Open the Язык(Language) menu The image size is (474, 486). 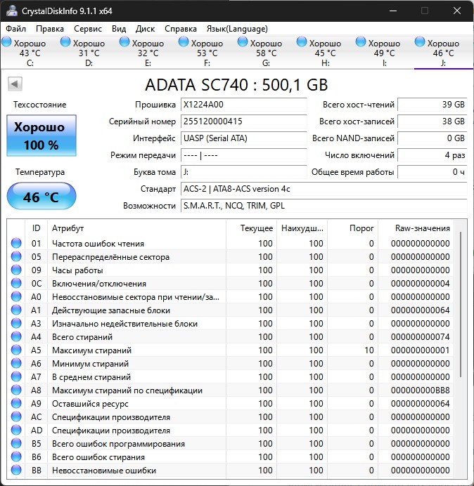click(237, 29)
